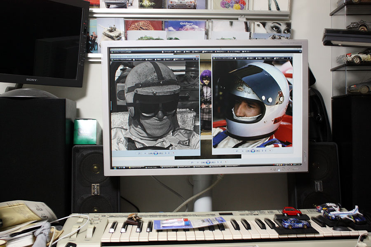Show Info pane in white-helmet photo window
The width and height of the screenshot is (371, 247).
(x=260, y=58)
